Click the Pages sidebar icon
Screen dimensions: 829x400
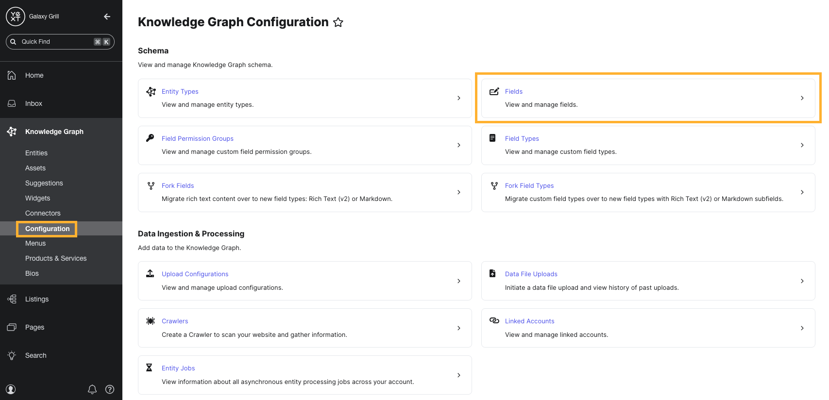coord(12,327)
